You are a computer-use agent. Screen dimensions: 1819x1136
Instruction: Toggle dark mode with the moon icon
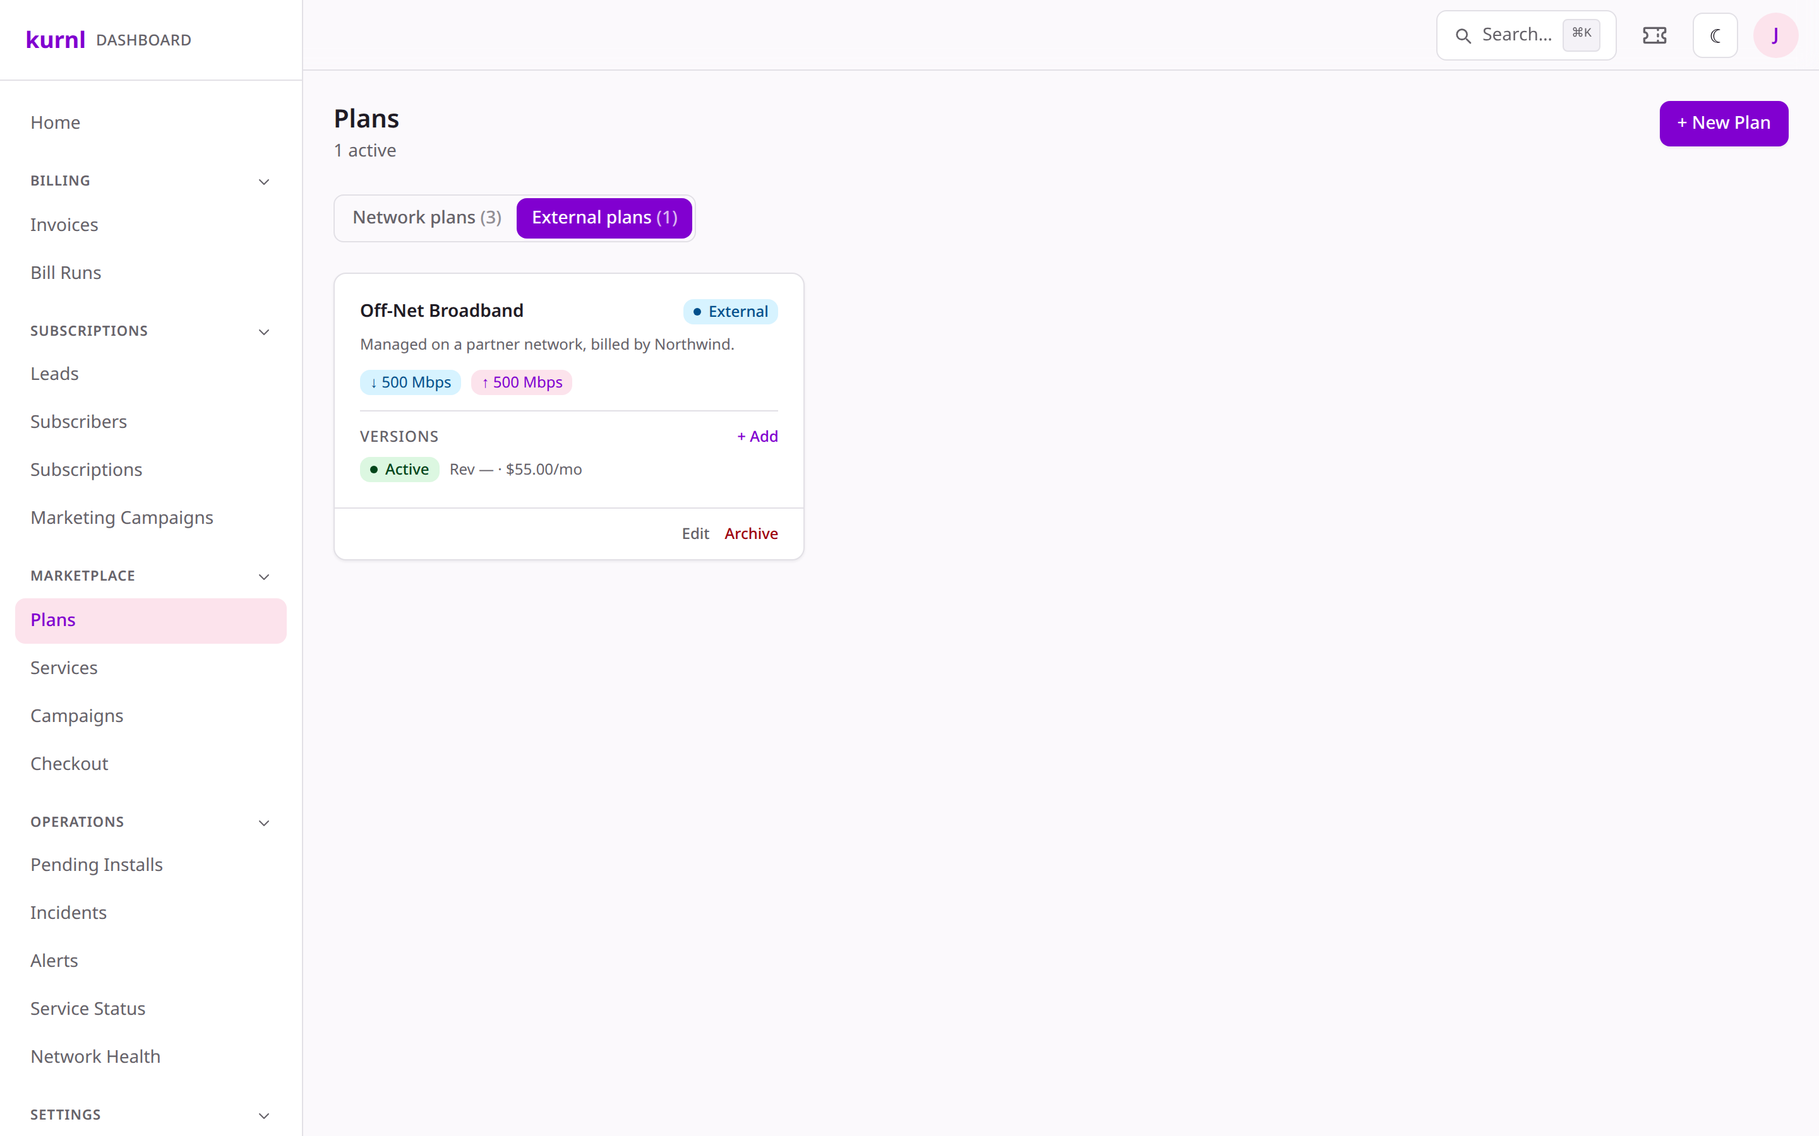(x=1715, y=35)
